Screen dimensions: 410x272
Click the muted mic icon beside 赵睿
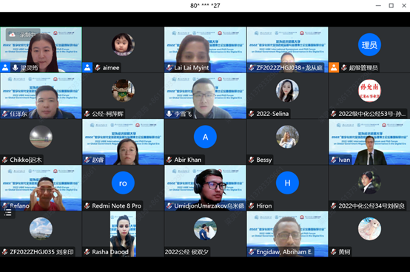[87, 160]
